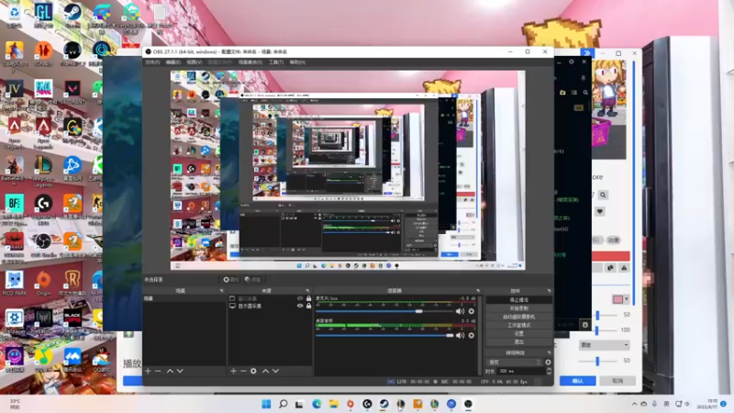Open Origin desktop shortcut
The height and width of the screenshot is (413, 734).
coord(43,283)
